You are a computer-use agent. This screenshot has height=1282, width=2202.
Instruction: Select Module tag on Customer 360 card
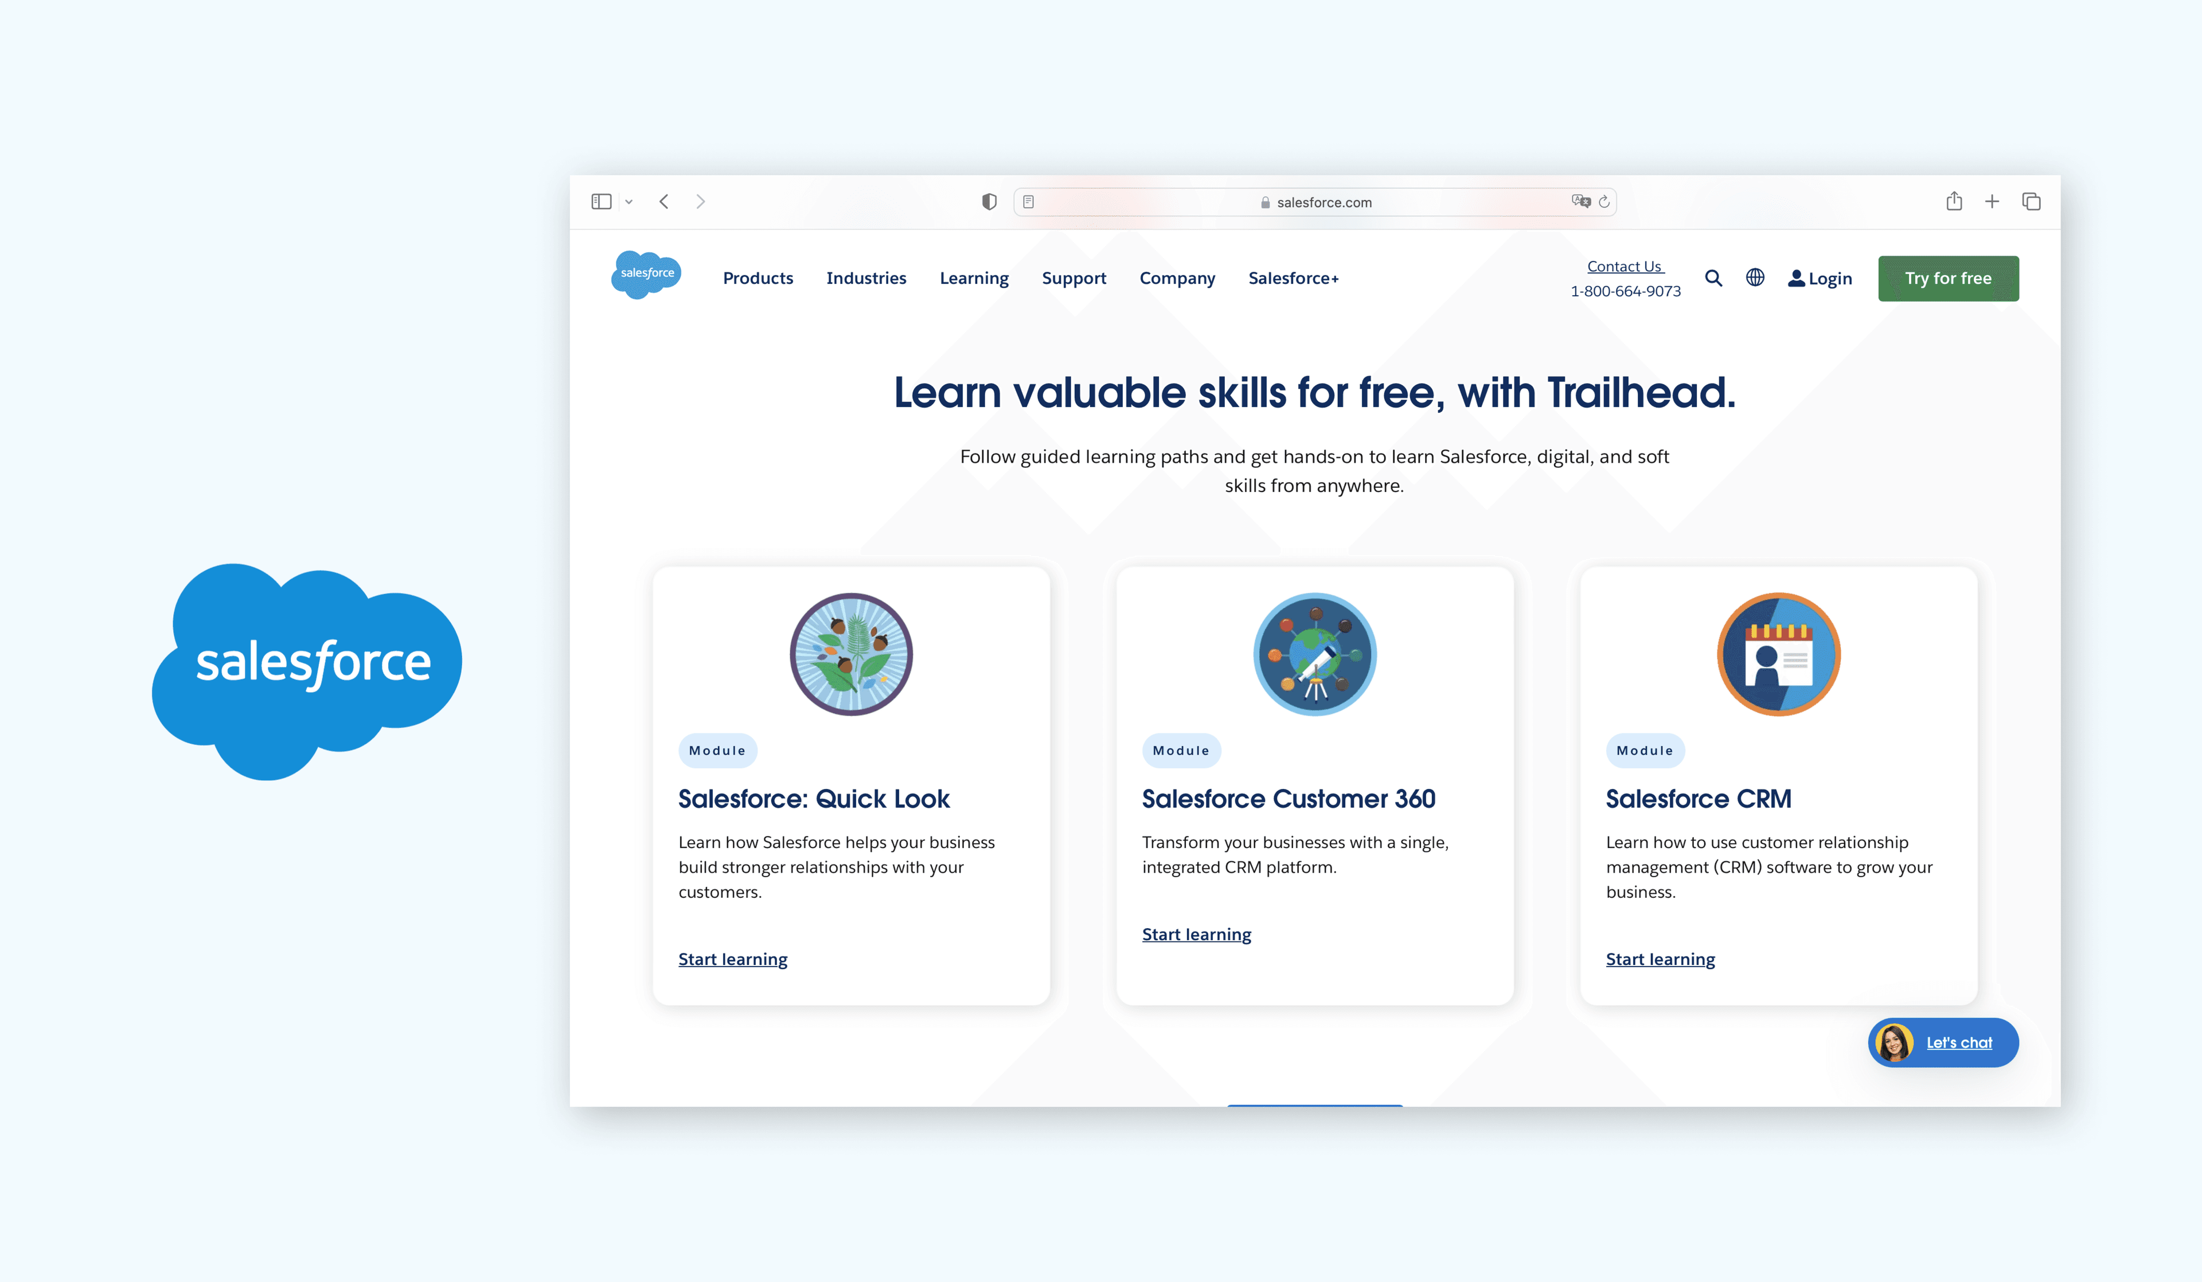[x=1181, y=751]
